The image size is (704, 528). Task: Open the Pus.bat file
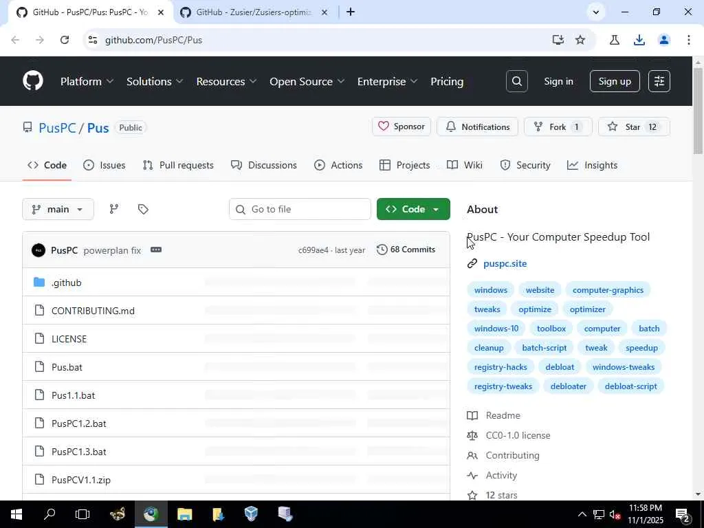click(x=67, y=367)
